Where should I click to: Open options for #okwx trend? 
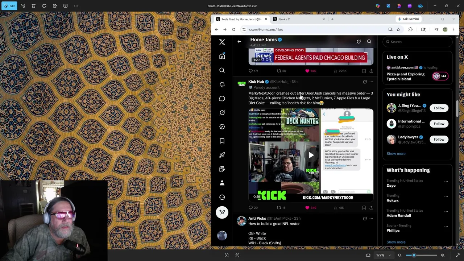[446, 196]
